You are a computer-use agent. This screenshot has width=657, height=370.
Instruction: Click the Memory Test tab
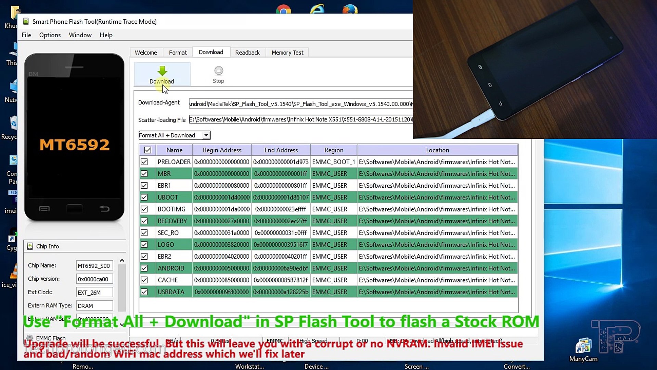[x=287, y=52]
